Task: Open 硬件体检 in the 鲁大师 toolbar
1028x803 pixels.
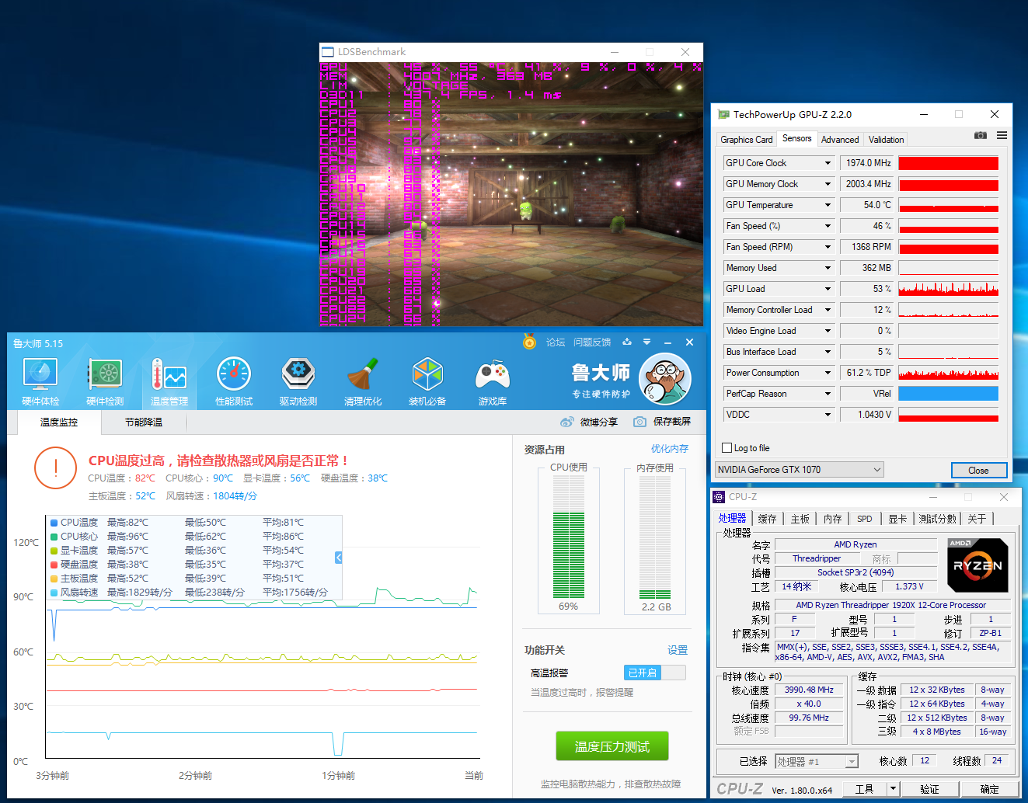Action: tap(40, 382)
